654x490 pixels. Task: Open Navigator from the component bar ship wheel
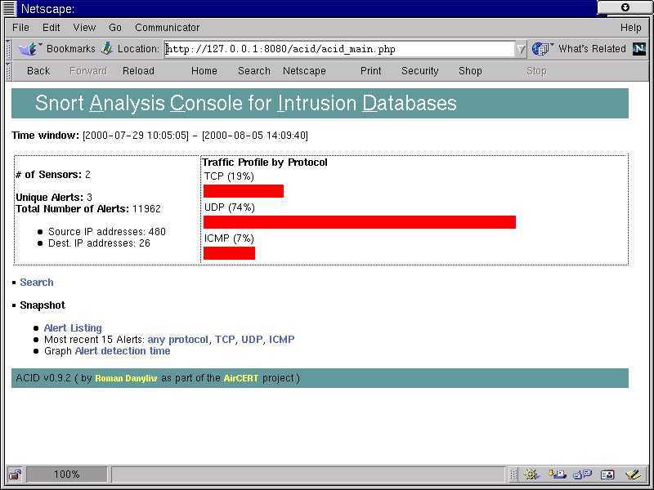pyautogui.click(x=532, y=474)
